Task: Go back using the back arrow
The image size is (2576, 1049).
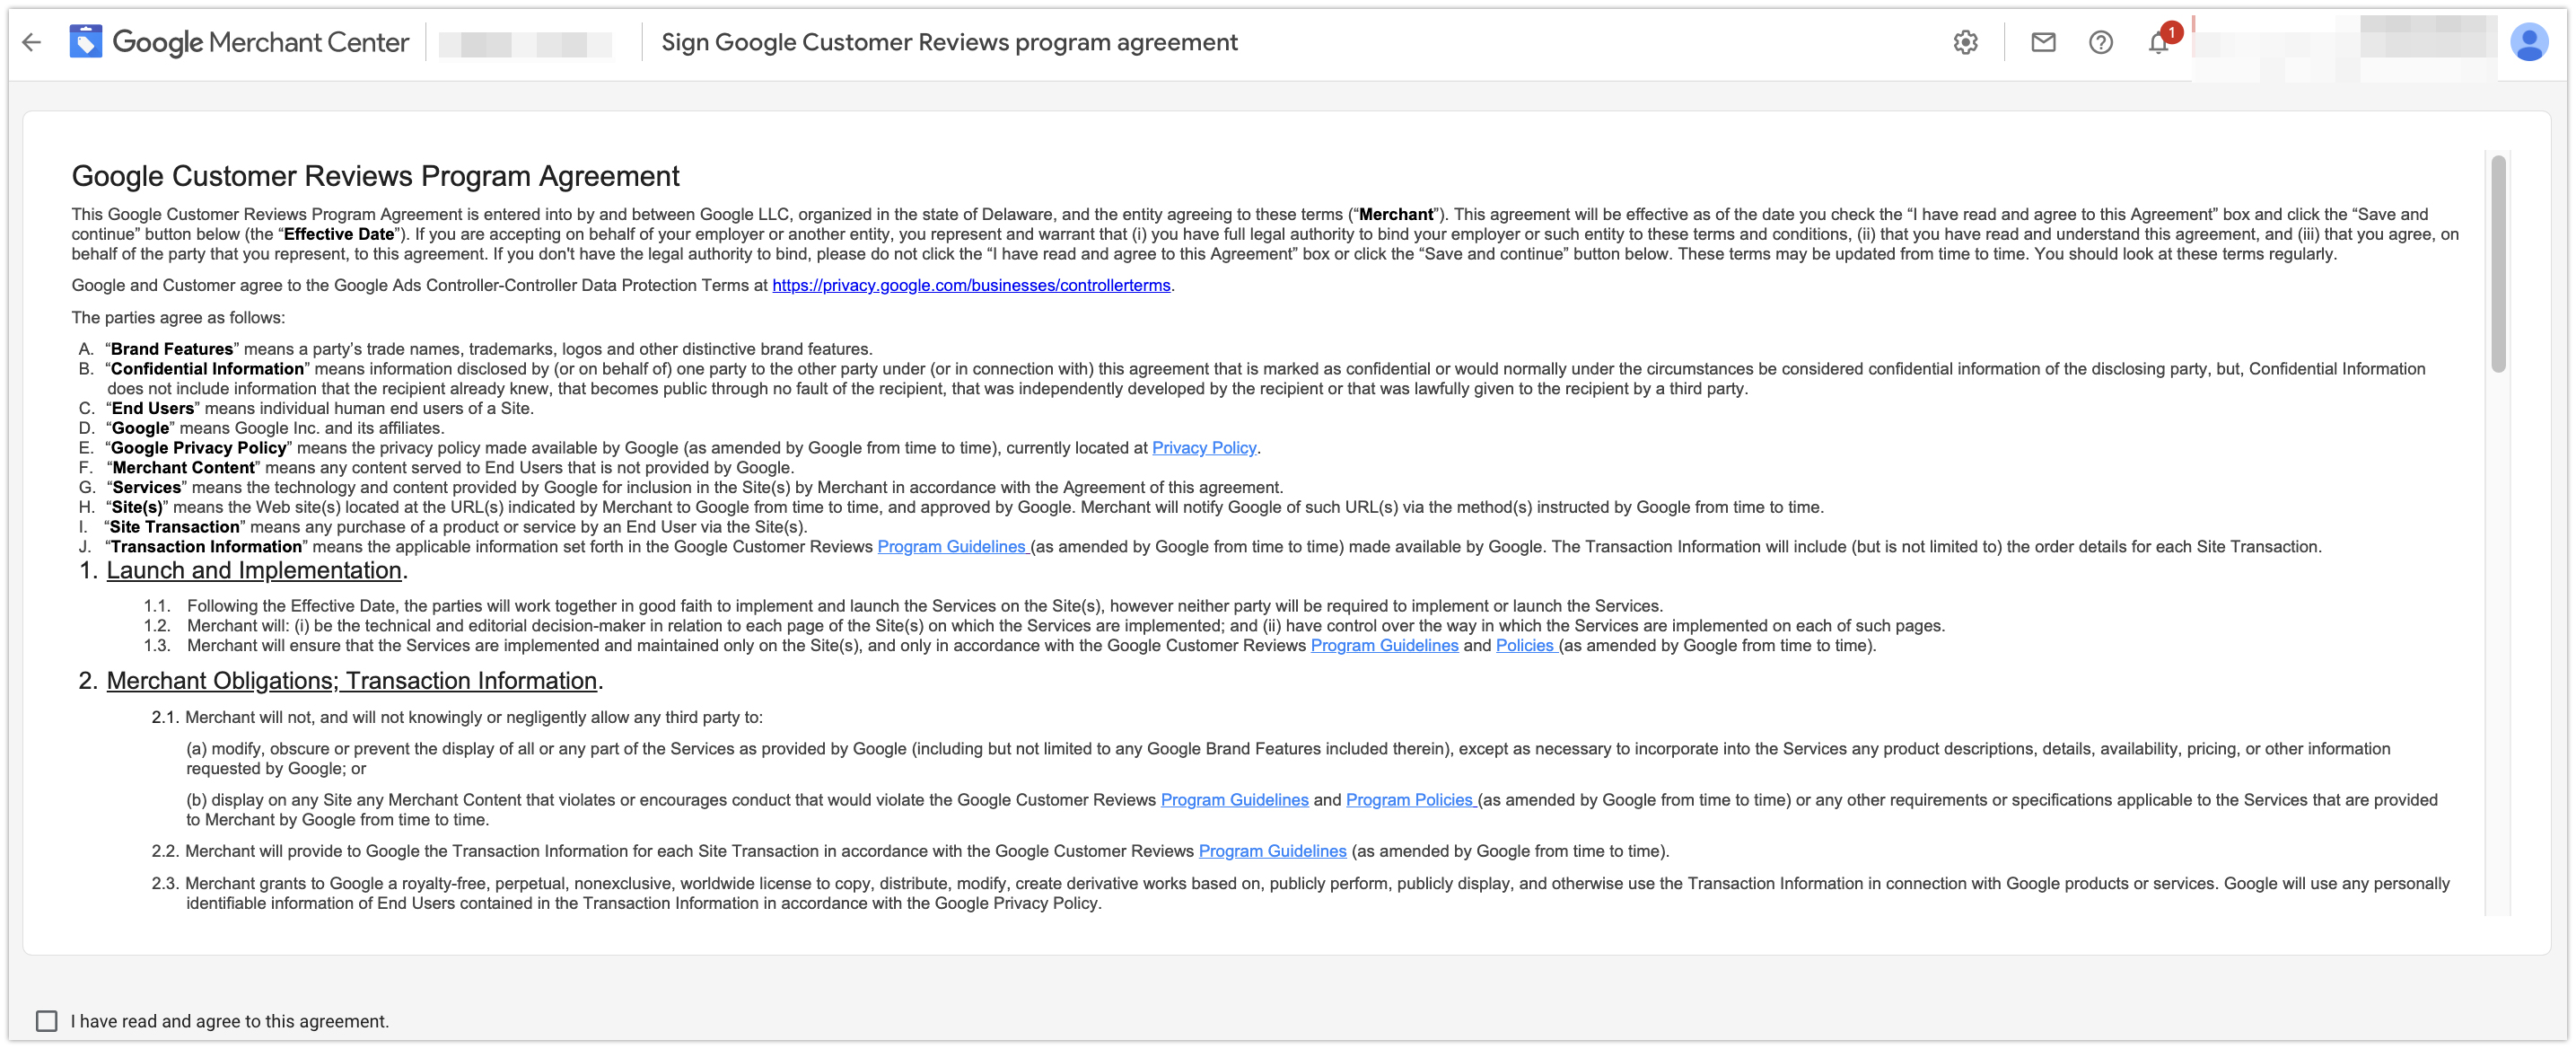Action: coord(32,42)
